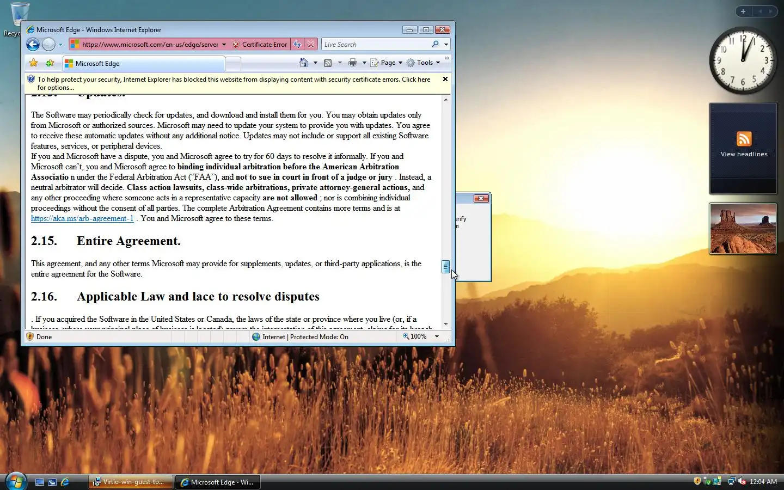Click the RSS Feeds toolbar icon

pyautogui.click(x=328, y=63)
